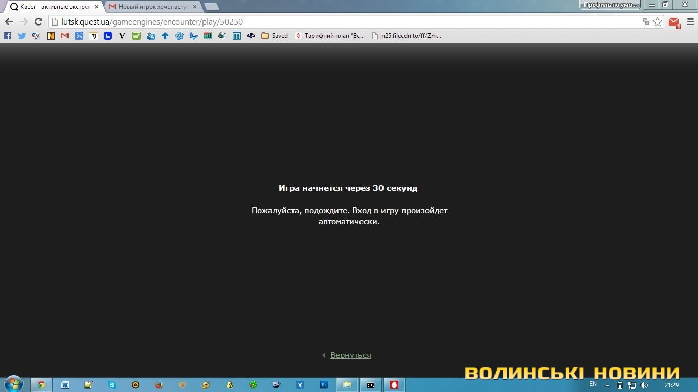Image resolution: width=698 pixels, height=392 pixels.
Task: Open the Gmail bookmark in bookmarks bar
Action: (x=65, y=36)
